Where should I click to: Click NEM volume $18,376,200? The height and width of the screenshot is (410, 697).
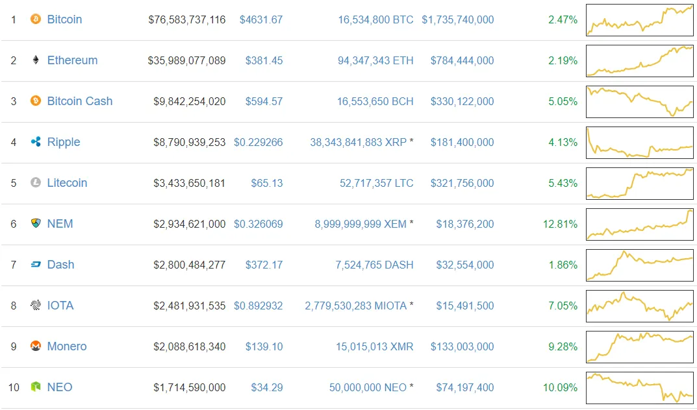coord(465,224)
